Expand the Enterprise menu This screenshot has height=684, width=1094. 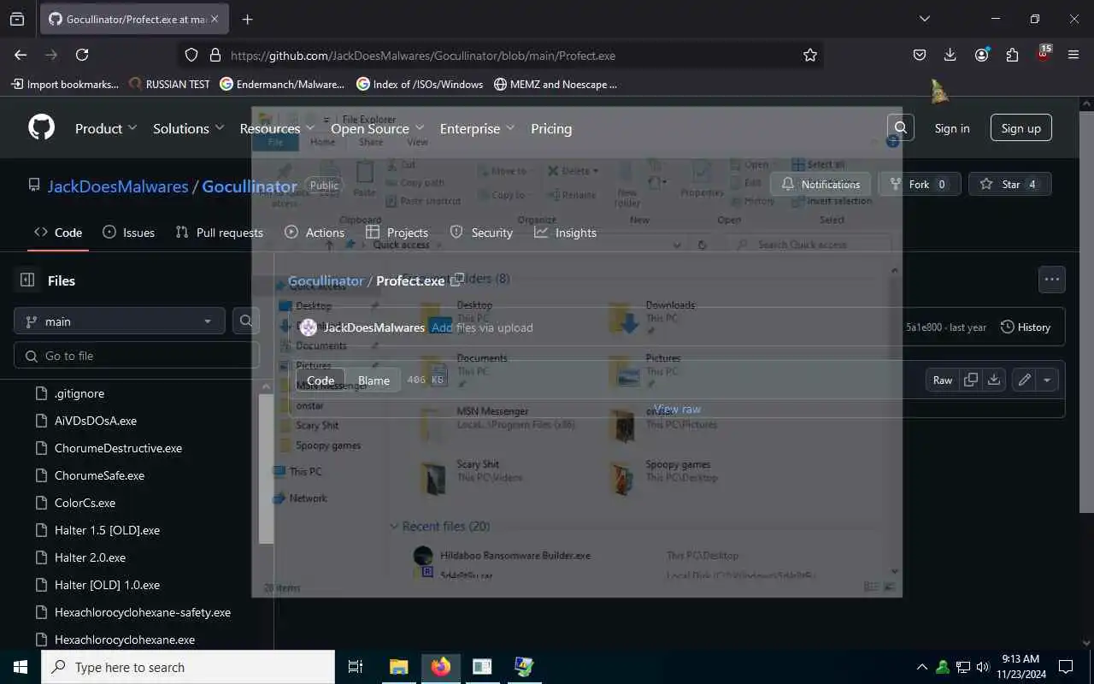point(477,128)
